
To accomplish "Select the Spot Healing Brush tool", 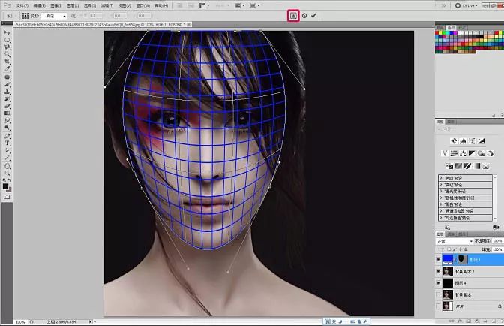I will pyautogui.click(x=7, y=77).
